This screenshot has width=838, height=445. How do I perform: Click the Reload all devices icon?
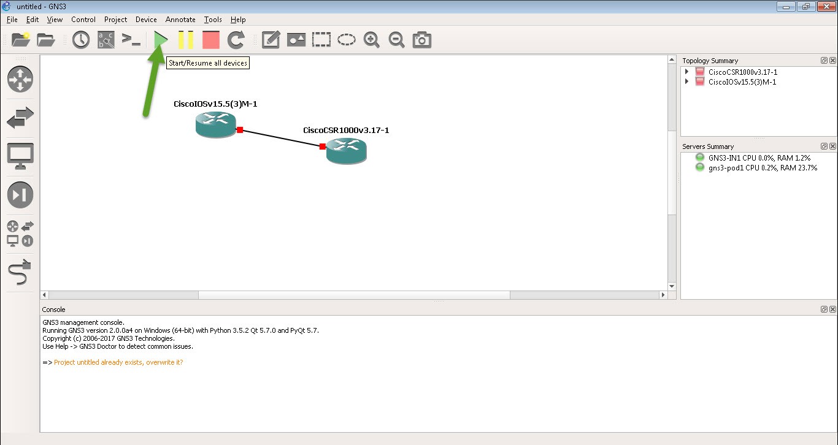click(x=236, y=40)
